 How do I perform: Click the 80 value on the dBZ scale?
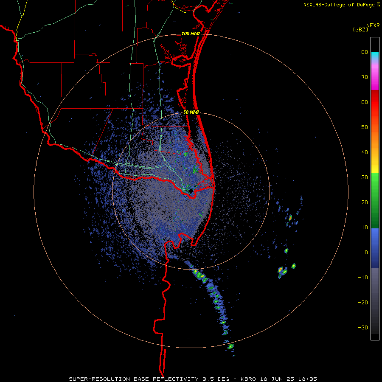365,52
